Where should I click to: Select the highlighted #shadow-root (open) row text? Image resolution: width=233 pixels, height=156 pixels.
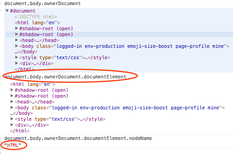click(x=46, y=34)
